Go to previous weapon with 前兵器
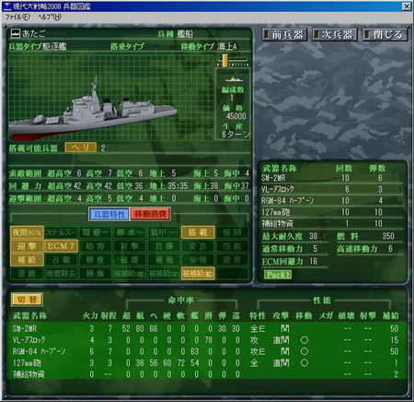The image size is (414, 402). (284, 34)
